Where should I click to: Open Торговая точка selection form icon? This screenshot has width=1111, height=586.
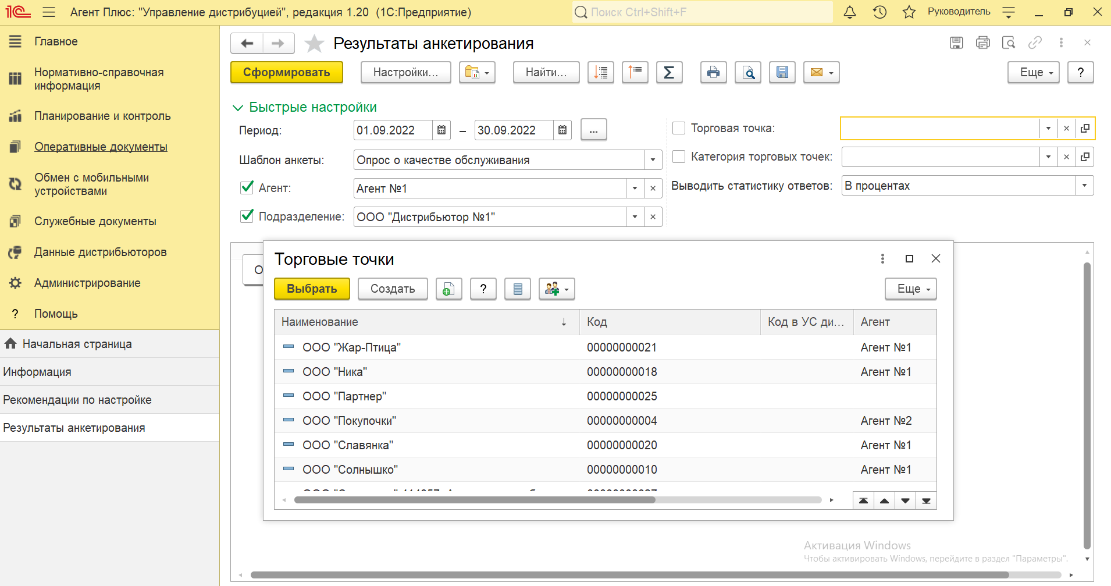(1085, 129)
